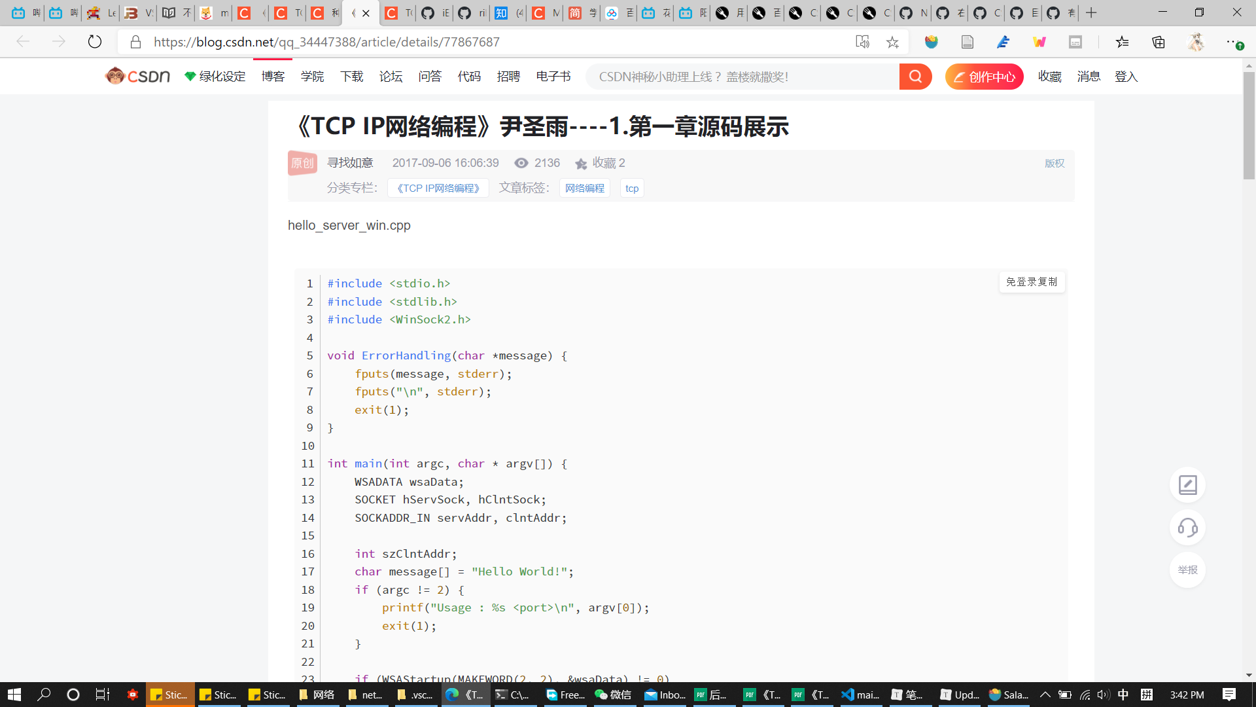Start read aloud from the address bar icon
This screenshot has width=1256, height=707.
[x=863, y=41]
